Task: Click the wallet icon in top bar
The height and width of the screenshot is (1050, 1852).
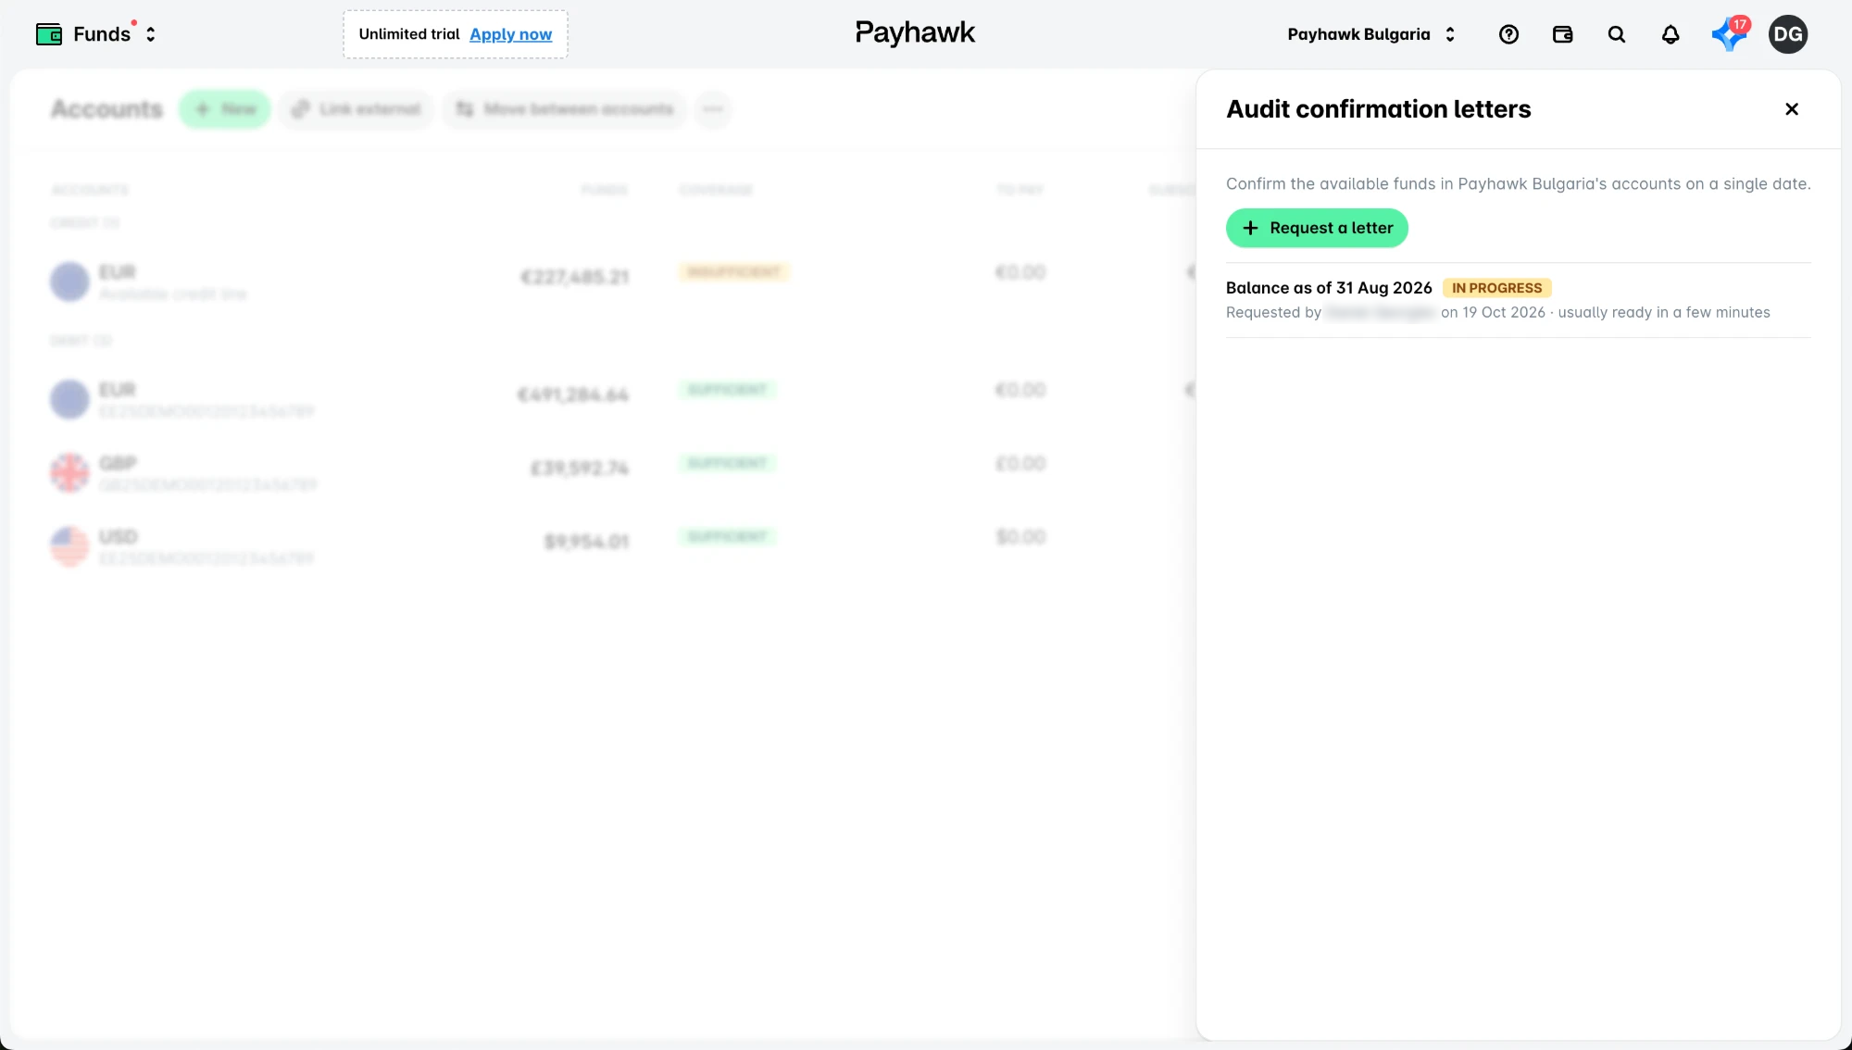Action: click(x=1562, y=34)
